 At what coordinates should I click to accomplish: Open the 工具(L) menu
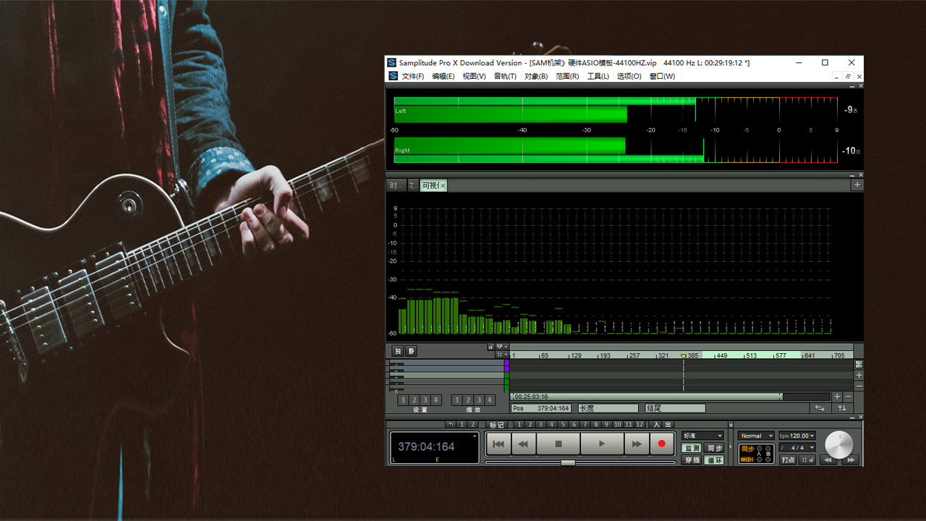598,76
